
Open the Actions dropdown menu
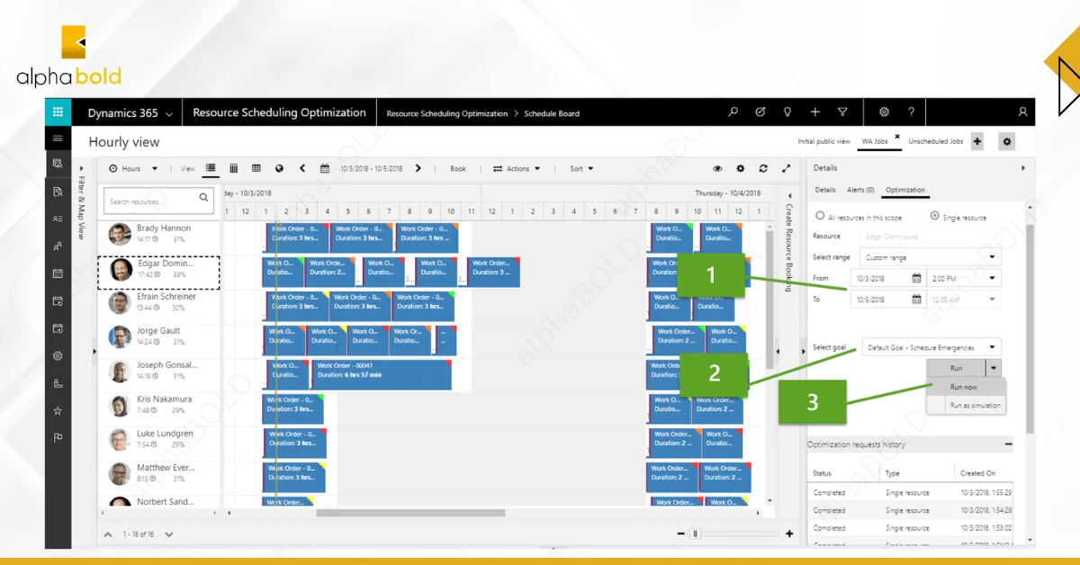(517, 168)
